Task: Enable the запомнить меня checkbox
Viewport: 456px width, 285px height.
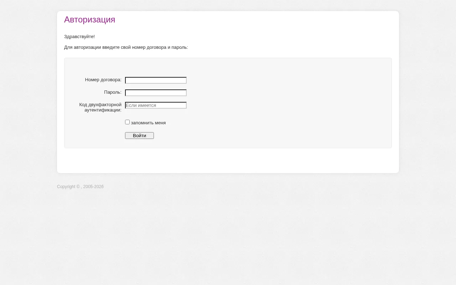Action: [x=127, y=122]
